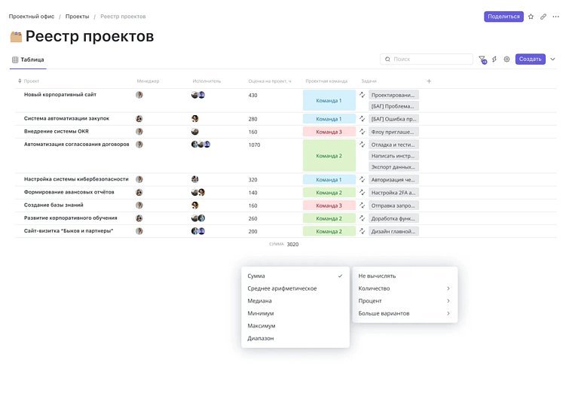Image resolution: width=566 pixels, height=396 pixels.
Task: Click link icon in Формирование авансовых отчётов row
Action: [x=362, y=192]
